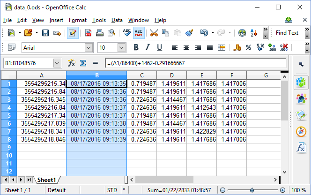Click the Find Text search box
The image size is (311, 195).
click(x=287, y=33)
